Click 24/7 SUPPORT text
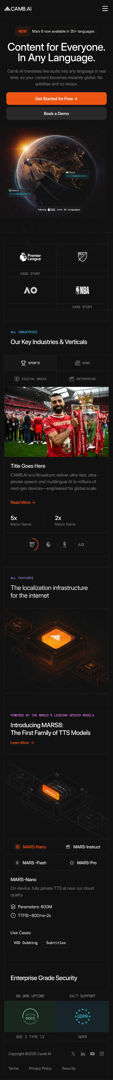This screenshot has height=1080, width=113. tap(83, 996)
